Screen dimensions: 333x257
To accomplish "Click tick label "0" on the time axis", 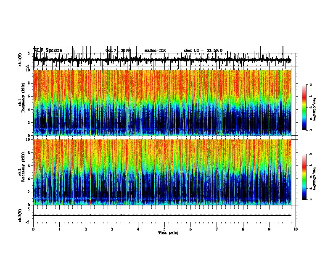I will (33, 229).
